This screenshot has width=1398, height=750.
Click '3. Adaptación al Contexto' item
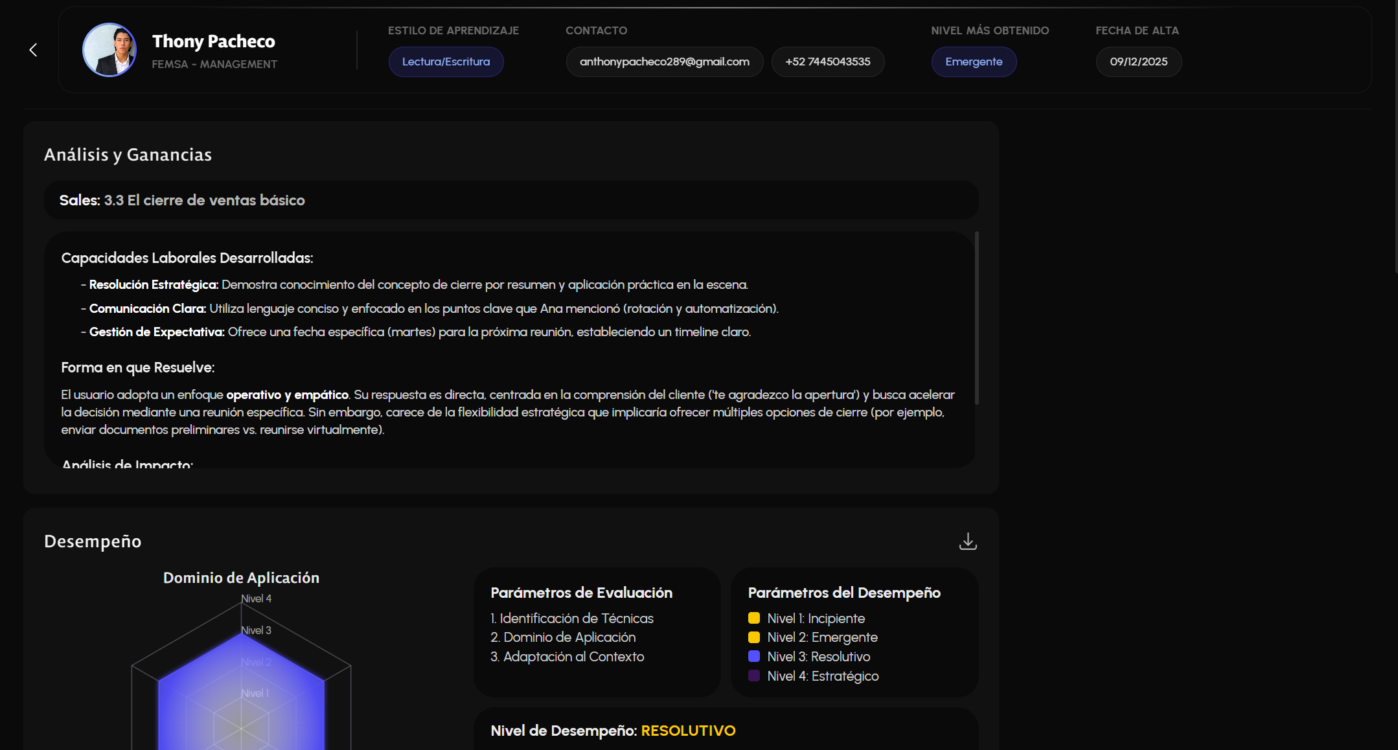click(567, 657)
